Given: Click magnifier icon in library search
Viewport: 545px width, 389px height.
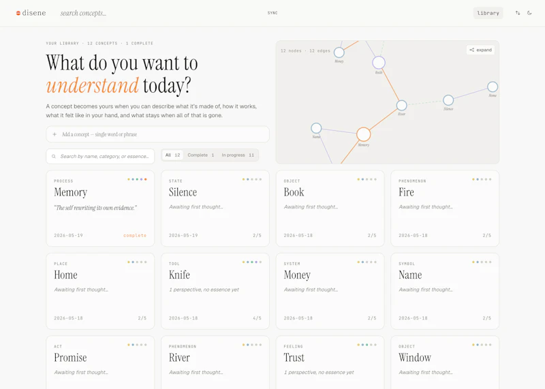Looking at the screenshot, I should click(x=54, y=157).
